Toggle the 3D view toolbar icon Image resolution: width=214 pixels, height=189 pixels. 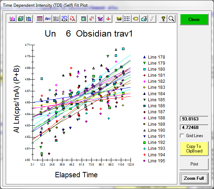click(65, 19)
